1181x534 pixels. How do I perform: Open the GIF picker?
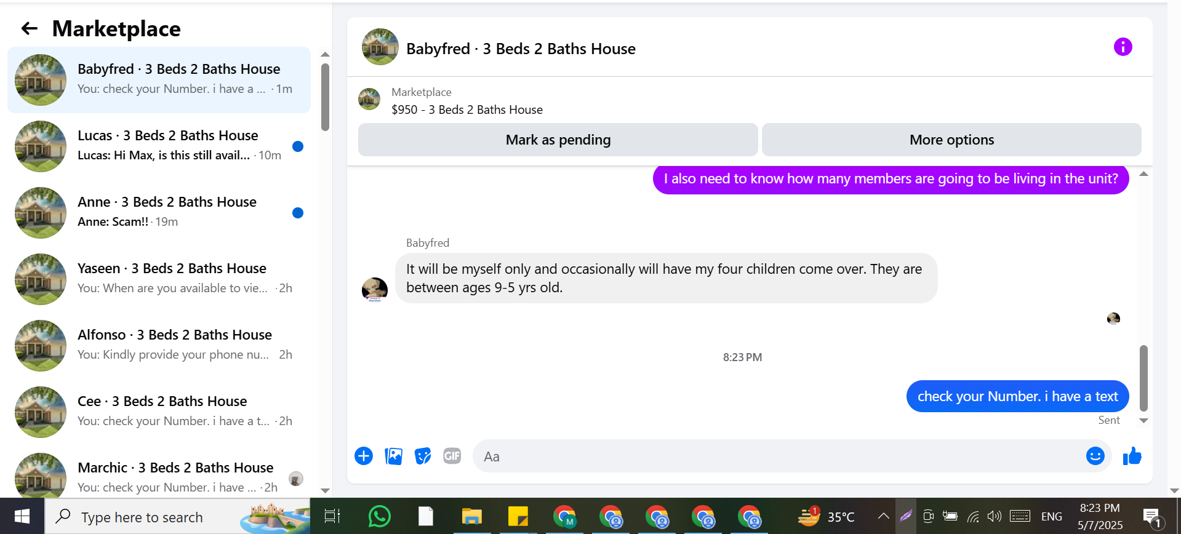coord(452,456)
